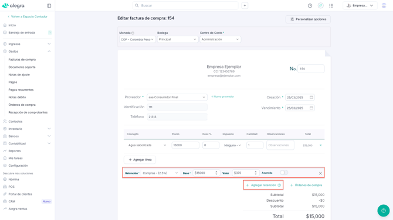Open Pagos recurrentes

[x=21, y=90]
